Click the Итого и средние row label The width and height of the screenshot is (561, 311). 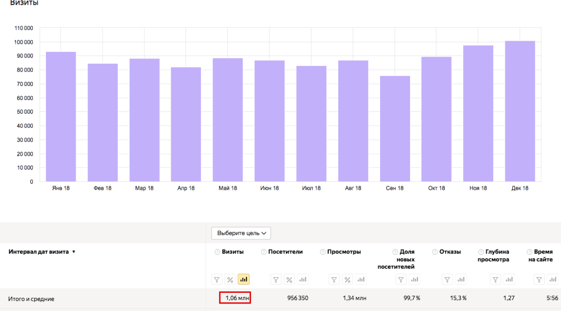31,299
